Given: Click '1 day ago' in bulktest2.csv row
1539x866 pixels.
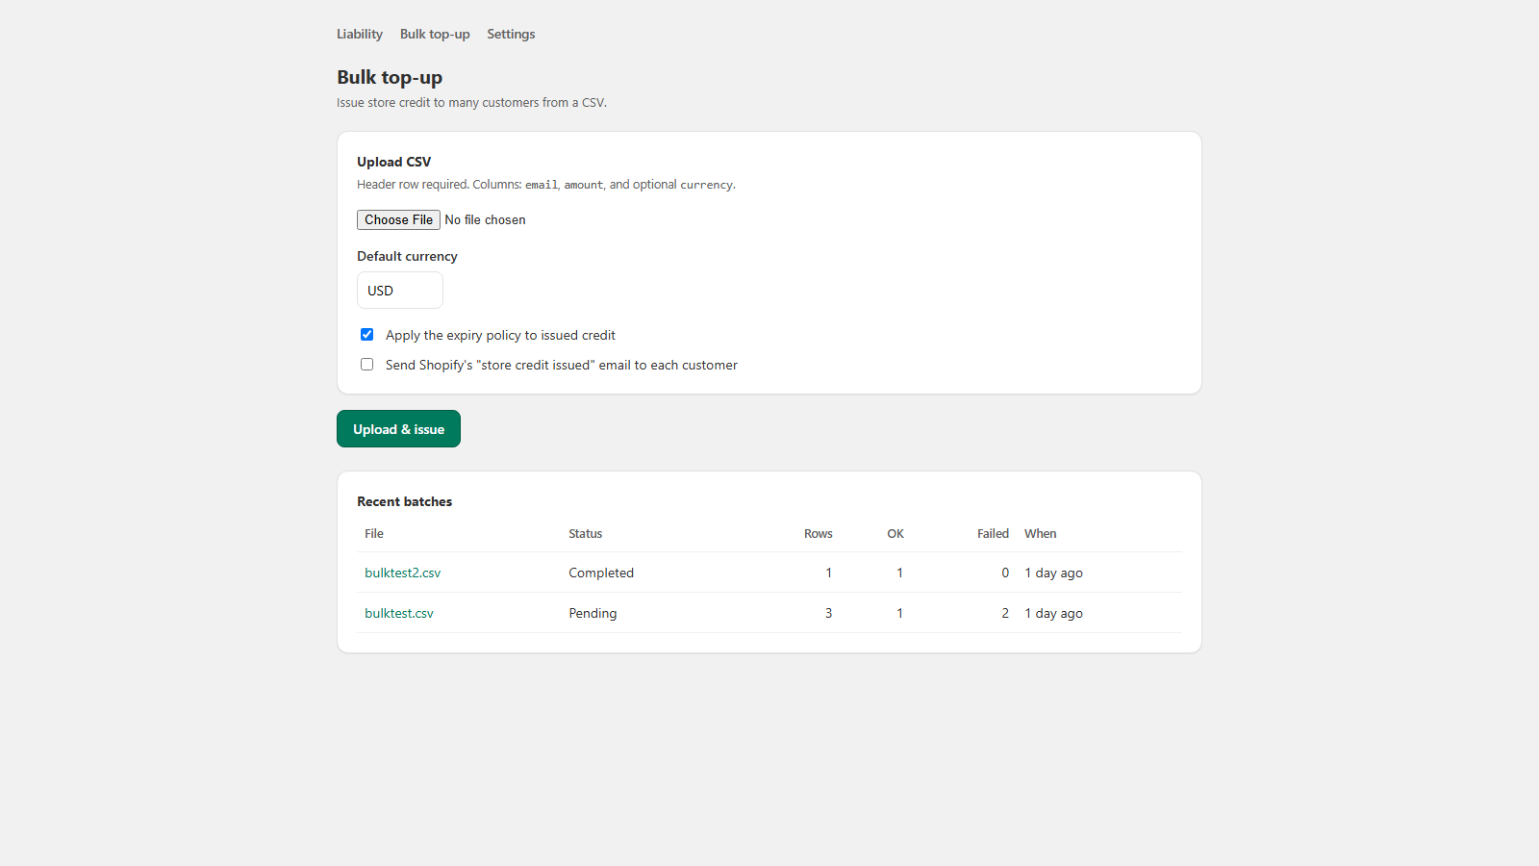Looking at the screenshot, I should tap(1053, 573).
